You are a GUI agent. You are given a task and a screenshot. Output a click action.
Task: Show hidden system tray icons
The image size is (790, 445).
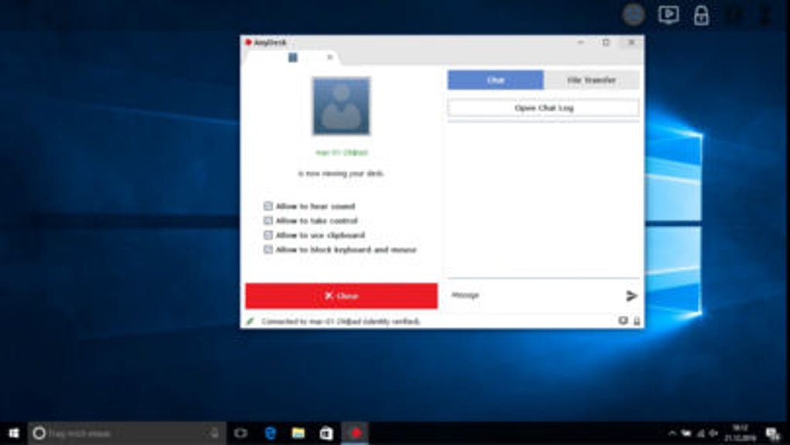[672, 433]
